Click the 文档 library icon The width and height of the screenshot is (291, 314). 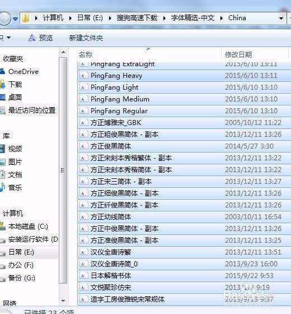point(2,174)
